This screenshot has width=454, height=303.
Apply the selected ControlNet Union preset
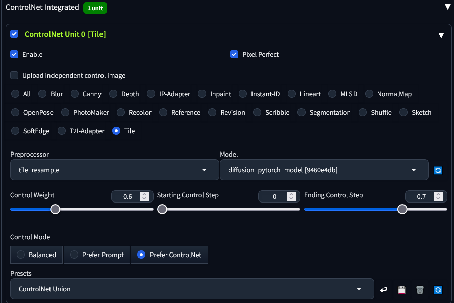point(384,289)
